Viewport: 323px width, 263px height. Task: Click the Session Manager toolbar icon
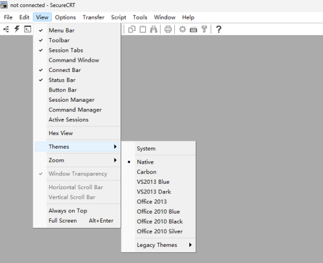click(6, 29)
